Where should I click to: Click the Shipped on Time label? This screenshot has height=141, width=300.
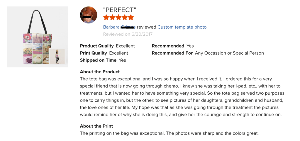click(x=98, y=60)
